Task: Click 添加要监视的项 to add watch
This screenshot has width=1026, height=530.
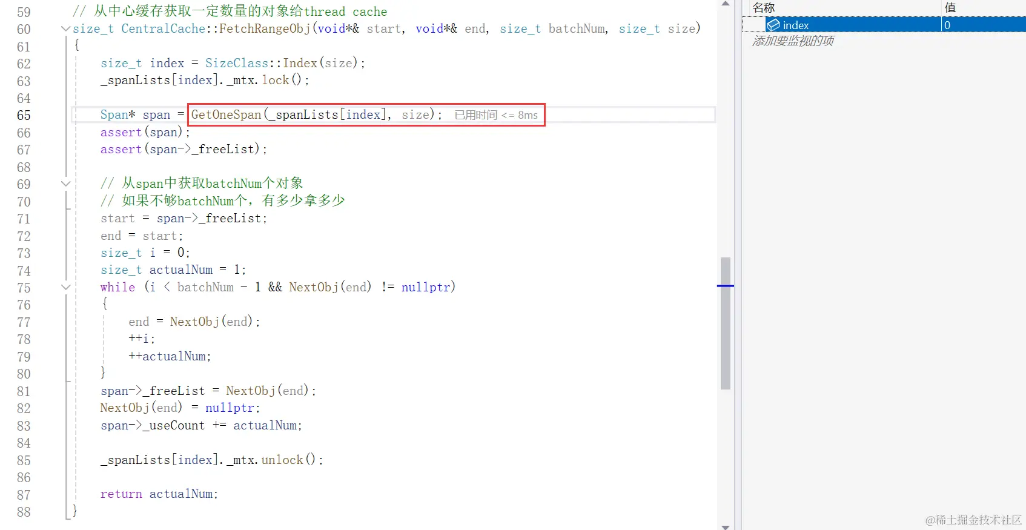Action: click(x=793, y=41)
